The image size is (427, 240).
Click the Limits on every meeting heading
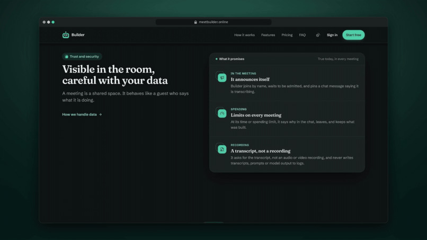pos(256,115)
